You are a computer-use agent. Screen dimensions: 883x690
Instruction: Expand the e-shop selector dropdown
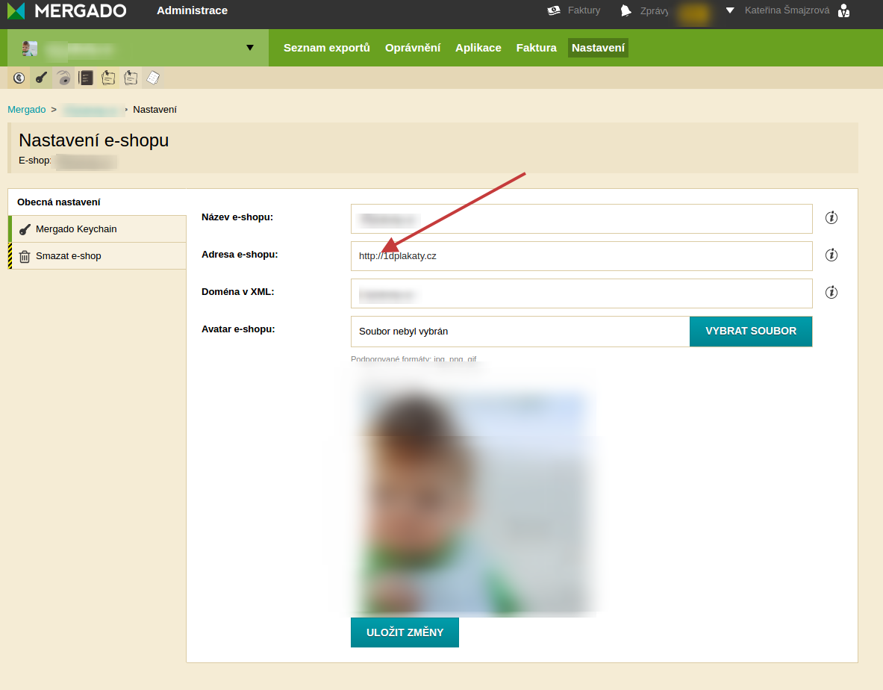[x=249, y=49]
